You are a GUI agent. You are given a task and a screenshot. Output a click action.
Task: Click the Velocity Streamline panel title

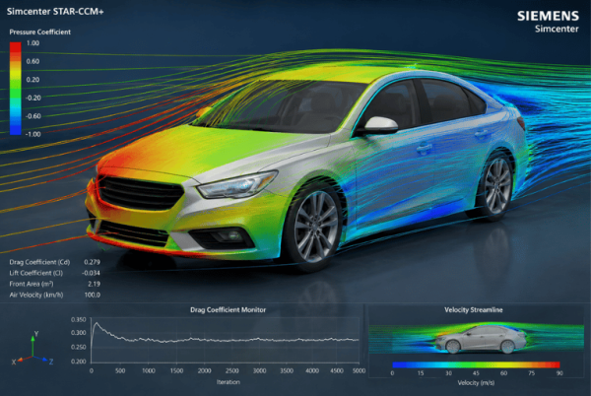[x=474, y=309]
